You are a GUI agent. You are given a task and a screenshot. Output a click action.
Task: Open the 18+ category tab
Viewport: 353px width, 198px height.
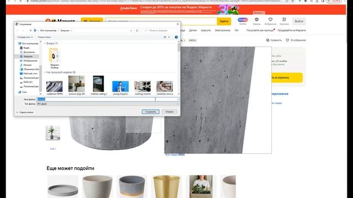point(237,30)
